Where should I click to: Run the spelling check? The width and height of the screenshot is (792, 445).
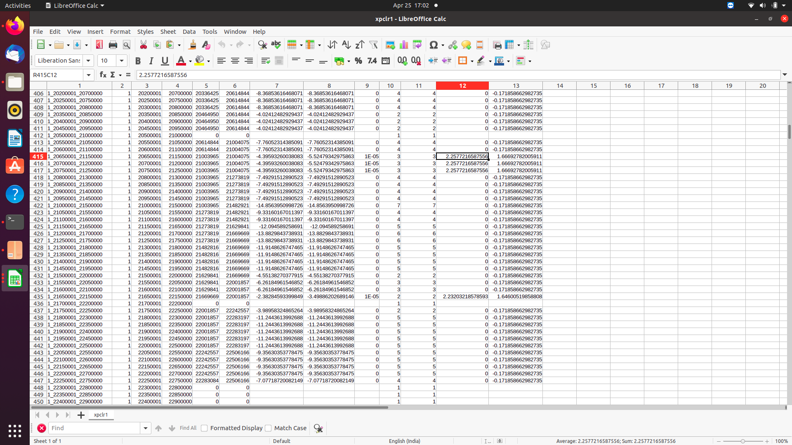276,44
